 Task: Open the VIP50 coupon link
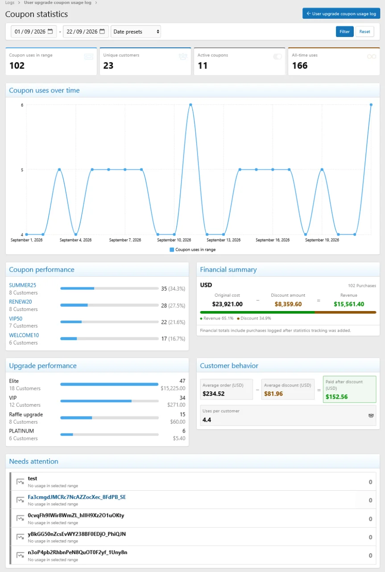click(16, 319)
